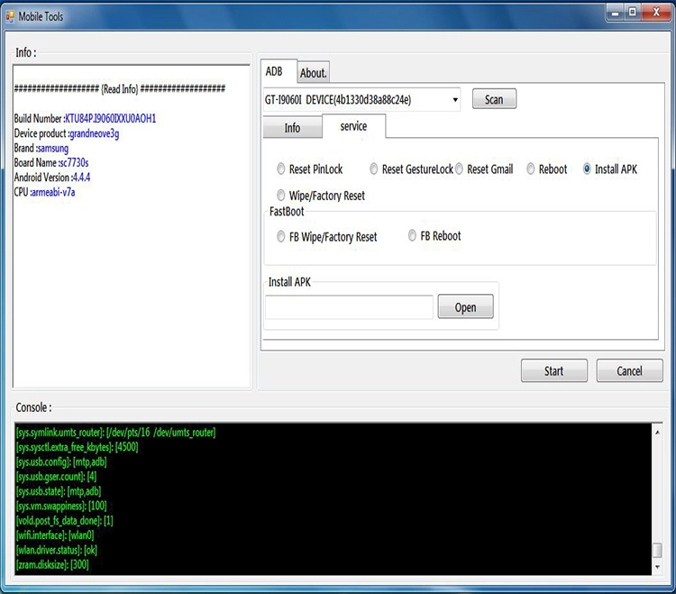The width and height of the screenshot is (676, 594).
Task: Open the About. tab
Action: click(314, 73)
